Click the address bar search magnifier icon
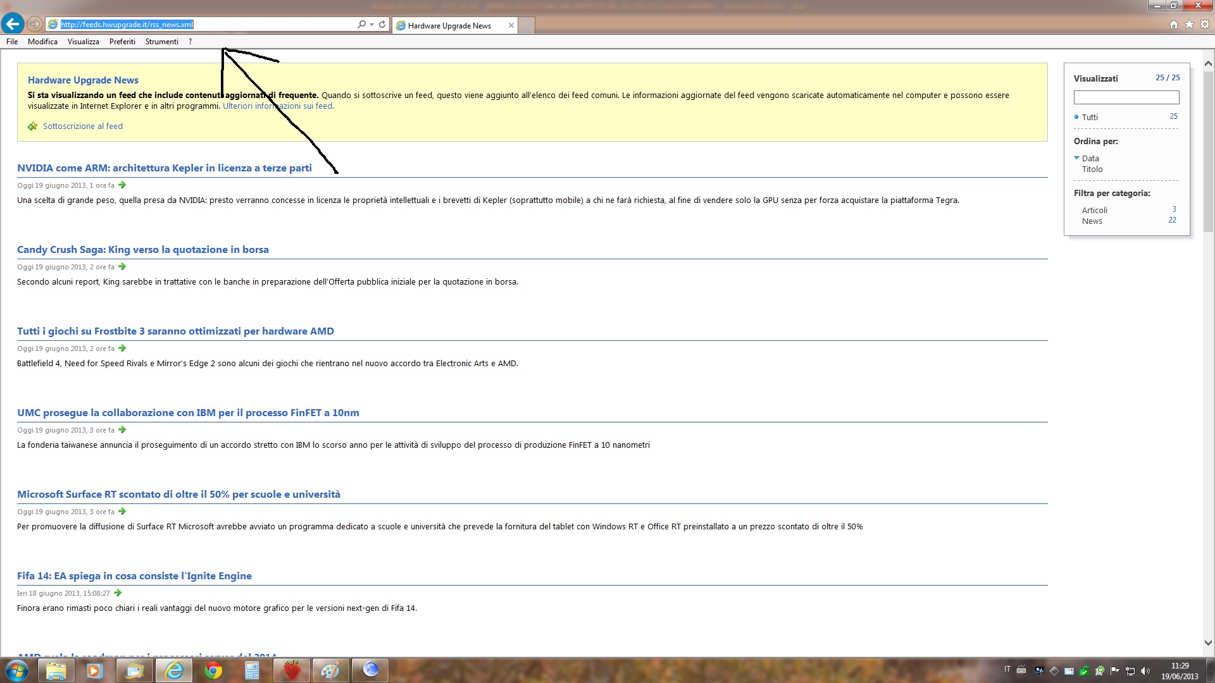 click(x=361, y=24)
